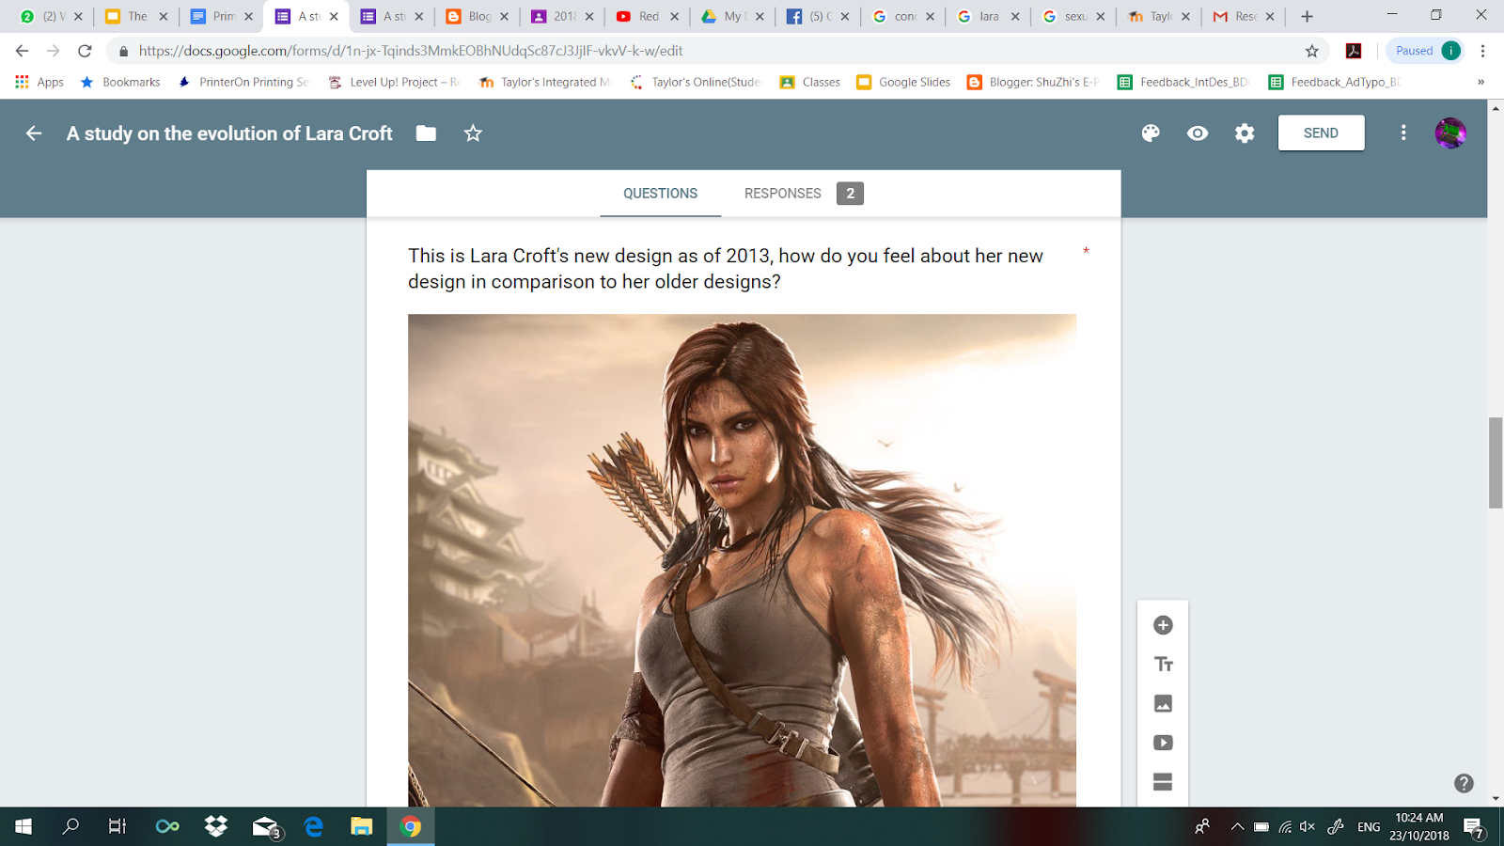Viewport: 1504px width, 846px height.
Task: Add a new question from the side toolbar
Action: [x=1163, y=625]
